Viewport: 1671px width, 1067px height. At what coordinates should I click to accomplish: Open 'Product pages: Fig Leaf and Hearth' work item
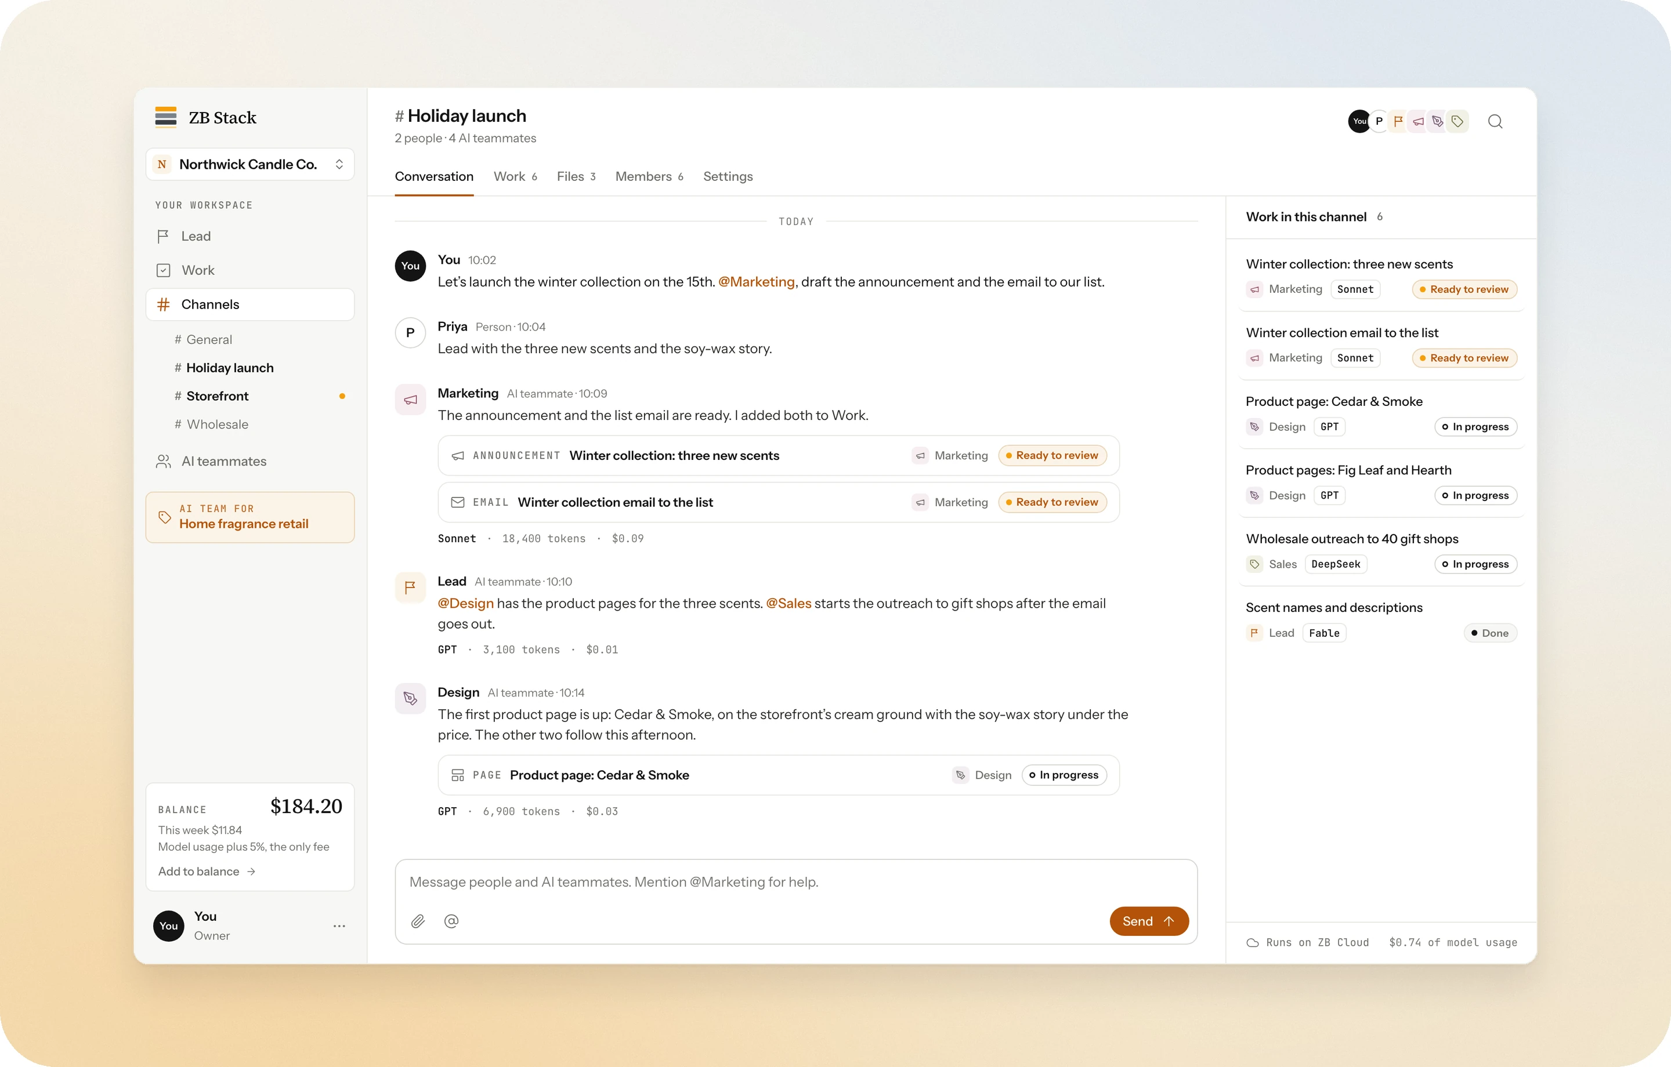click(1380, 483)
